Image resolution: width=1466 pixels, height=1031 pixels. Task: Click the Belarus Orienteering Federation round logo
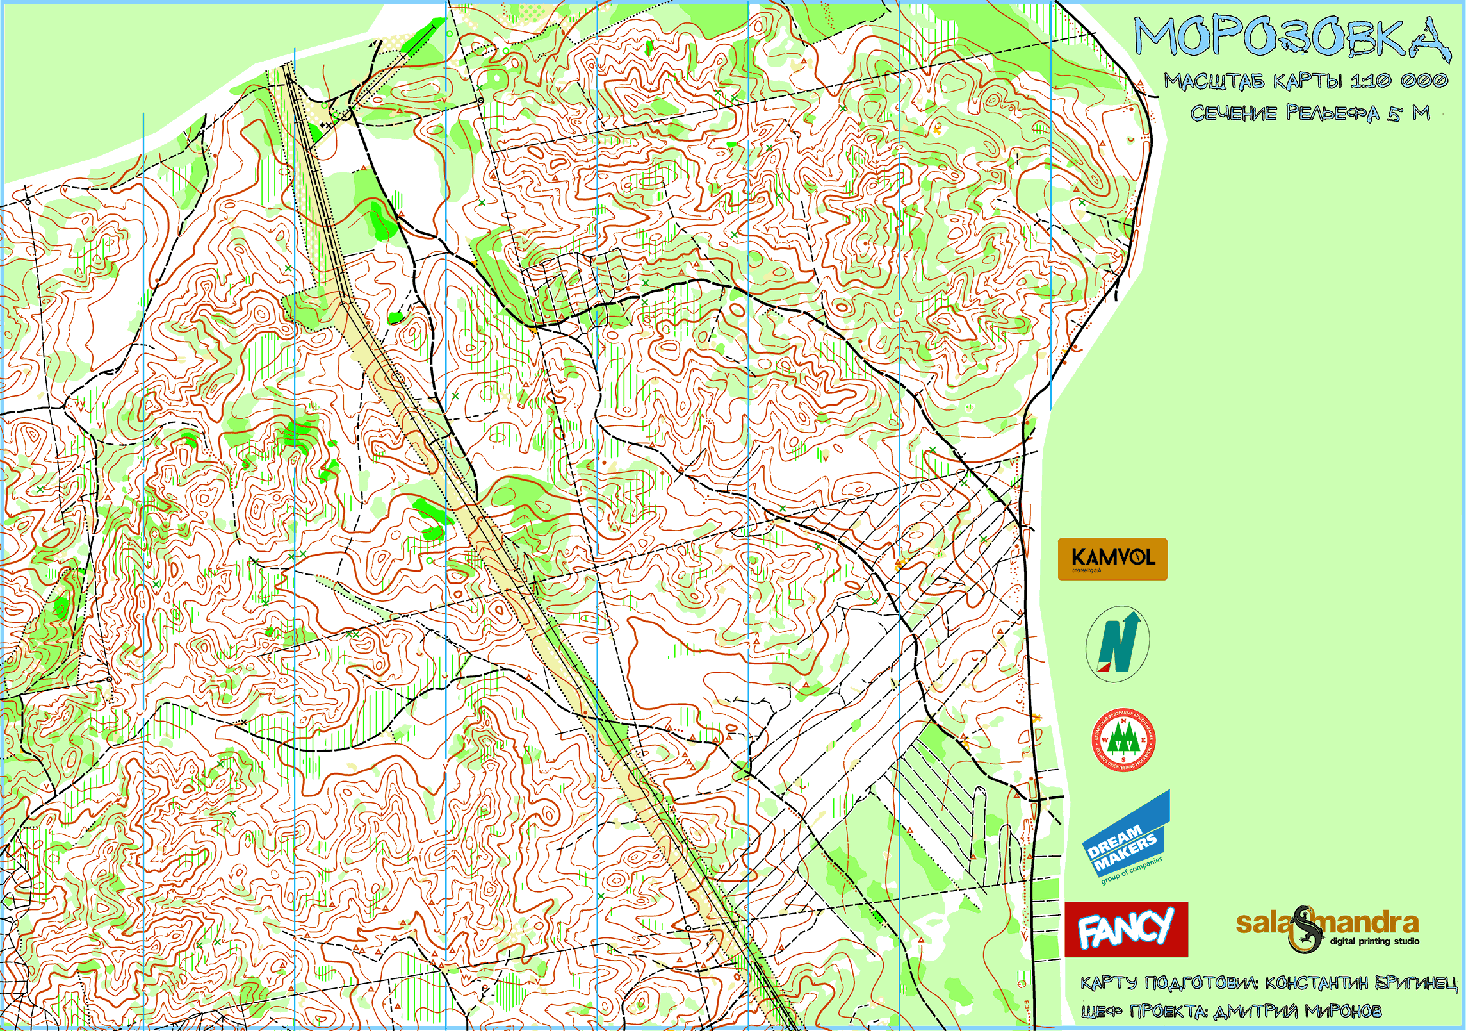[1123, 739]
